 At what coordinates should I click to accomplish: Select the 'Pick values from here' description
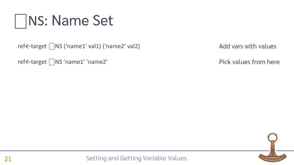pos(249,62)
